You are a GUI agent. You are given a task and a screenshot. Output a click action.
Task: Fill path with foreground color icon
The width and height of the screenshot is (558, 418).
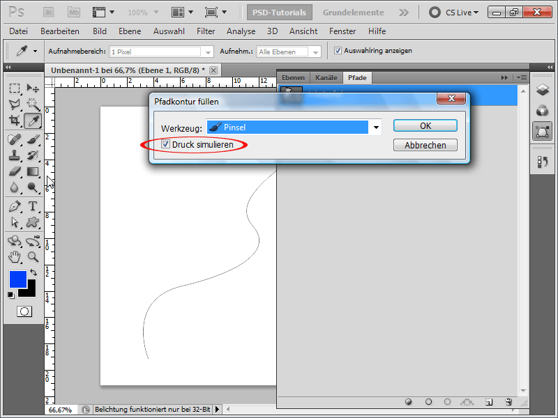409,402
